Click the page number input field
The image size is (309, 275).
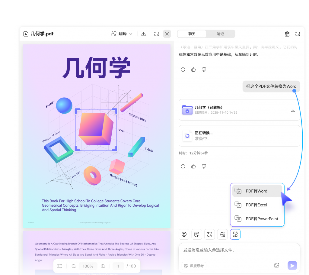click(118, 266)
